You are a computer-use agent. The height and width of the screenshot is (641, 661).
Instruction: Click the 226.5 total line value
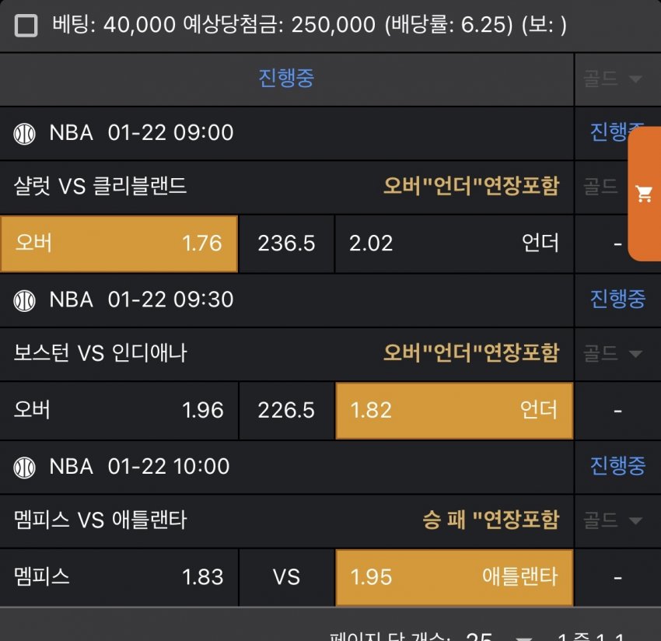[286, 410]
